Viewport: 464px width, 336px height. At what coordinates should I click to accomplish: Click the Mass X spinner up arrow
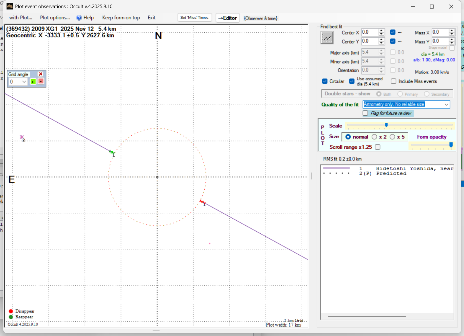pyautogui.click(x=452, y=31)
